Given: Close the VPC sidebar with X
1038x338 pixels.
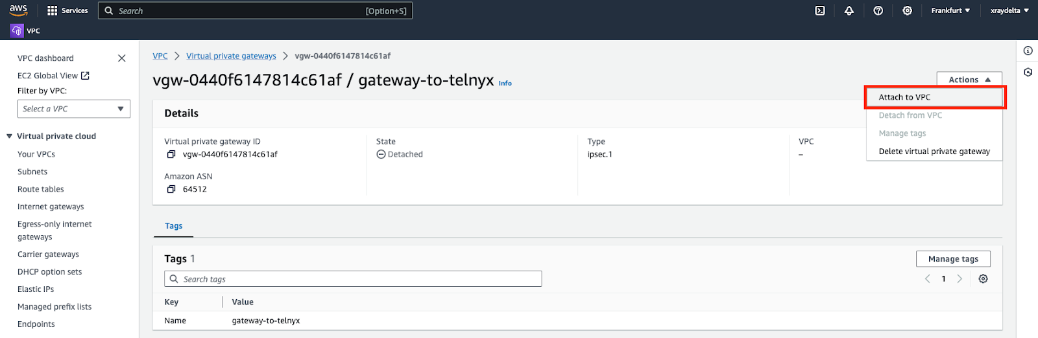Looking at the screenshot, I should 121,58.
